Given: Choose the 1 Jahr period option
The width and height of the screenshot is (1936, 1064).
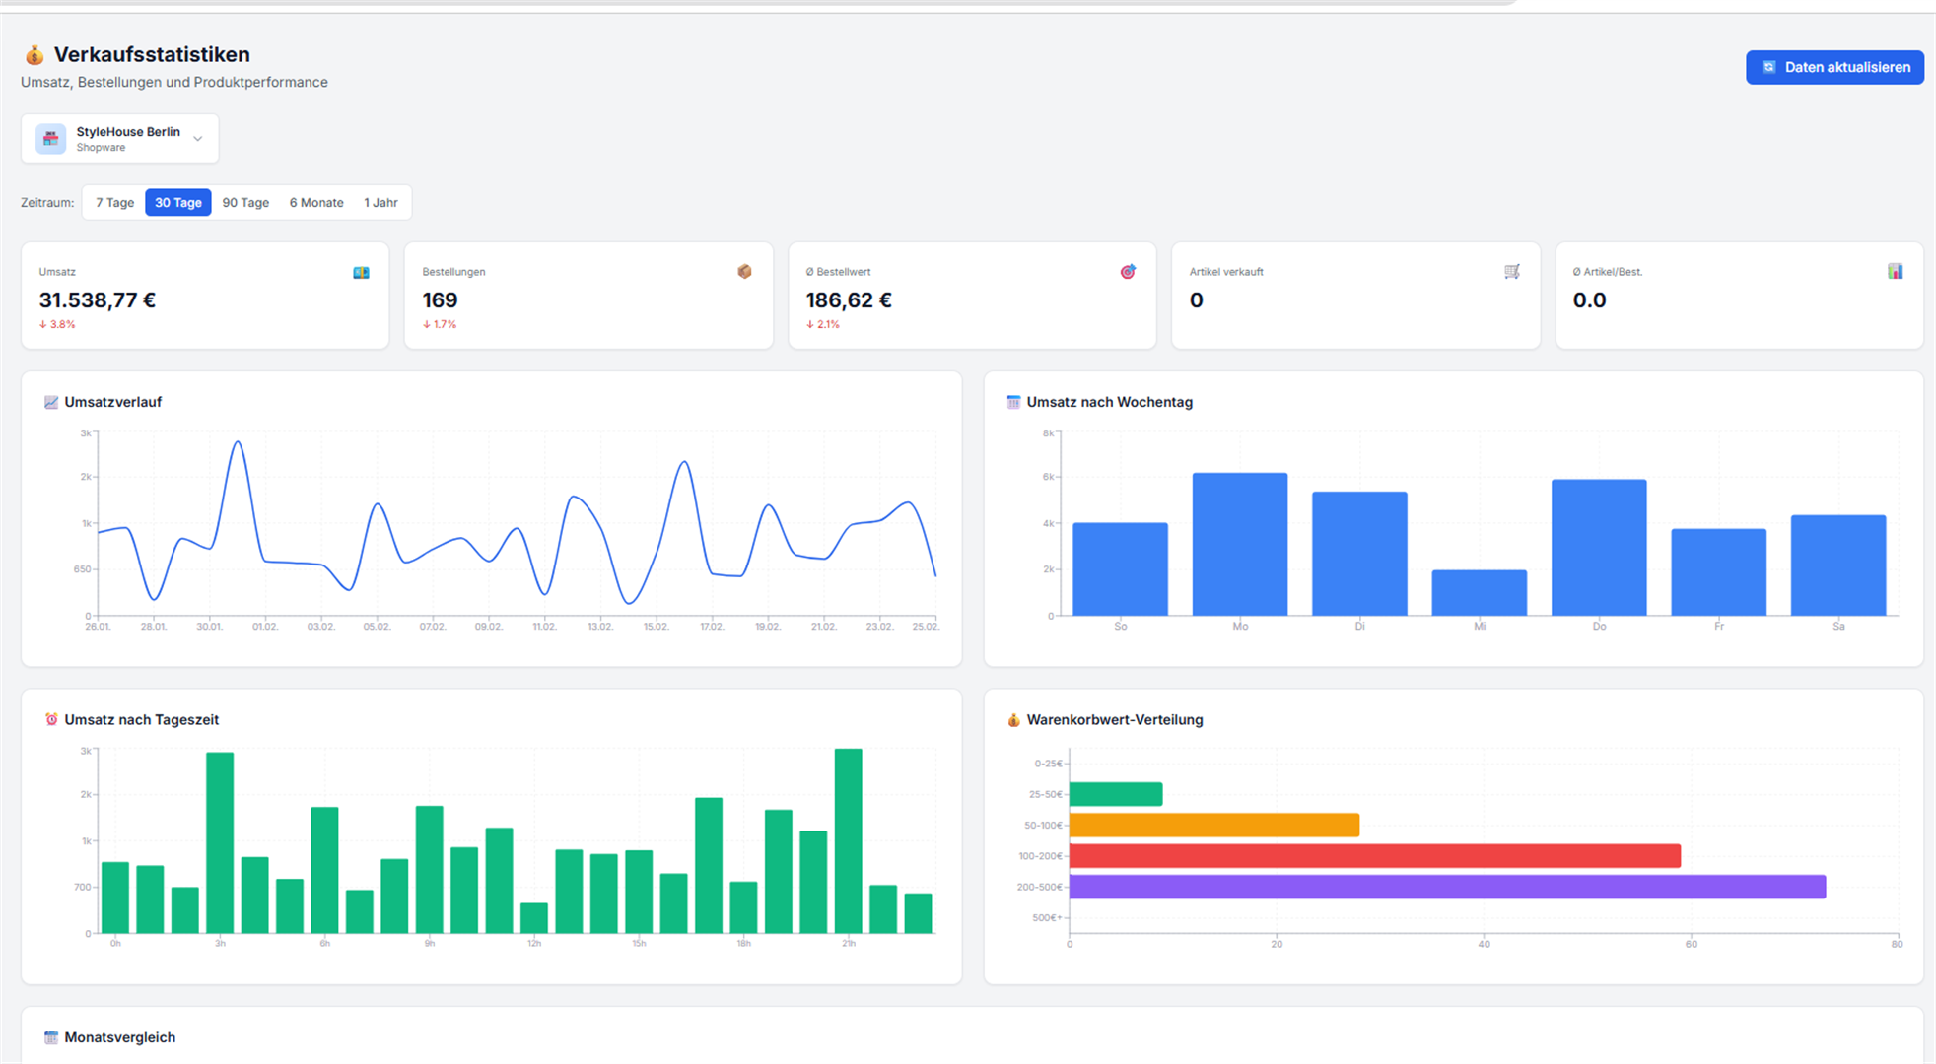Looking at the screenshot, I should point(380,203).
